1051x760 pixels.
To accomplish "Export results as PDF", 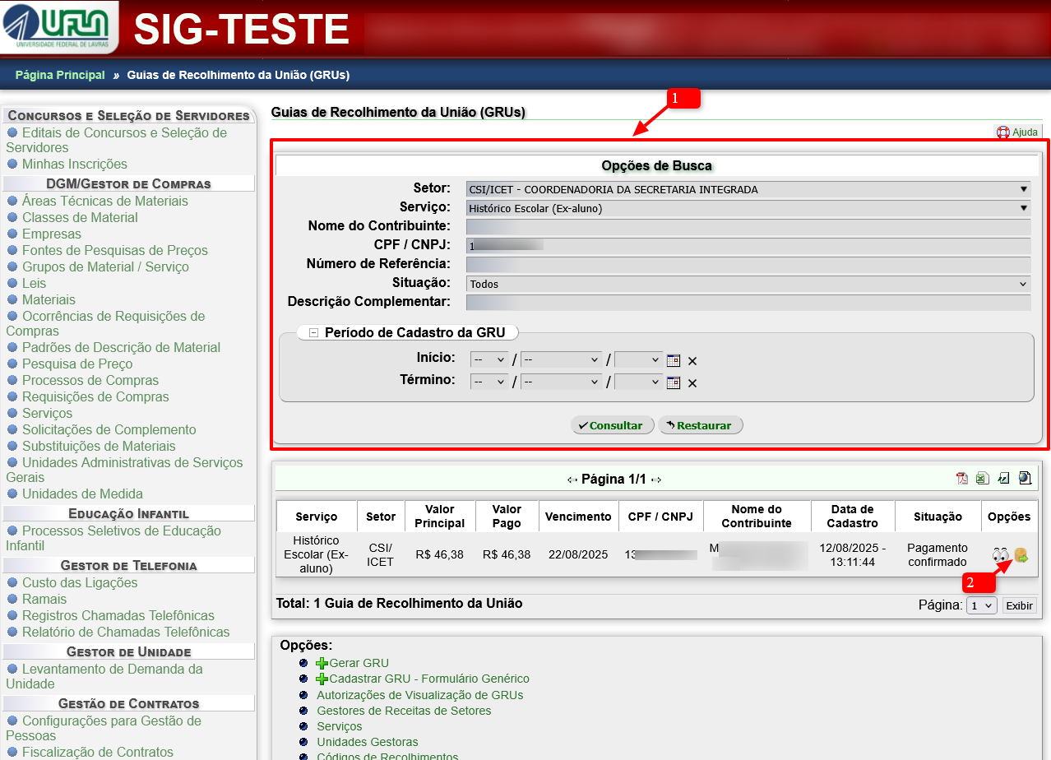I will [961, 478].
